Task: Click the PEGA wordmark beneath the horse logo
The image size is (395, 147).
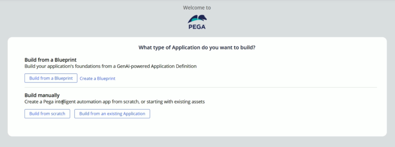Action: coord(197,27)
